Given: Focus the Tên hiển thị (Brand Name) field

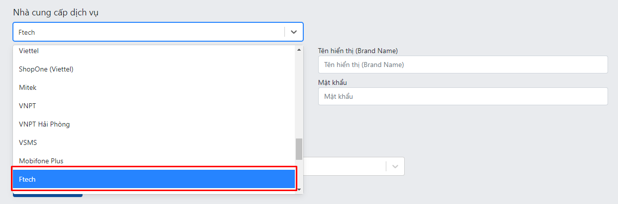Looking at the screenshot, I should tap(463, 65).
